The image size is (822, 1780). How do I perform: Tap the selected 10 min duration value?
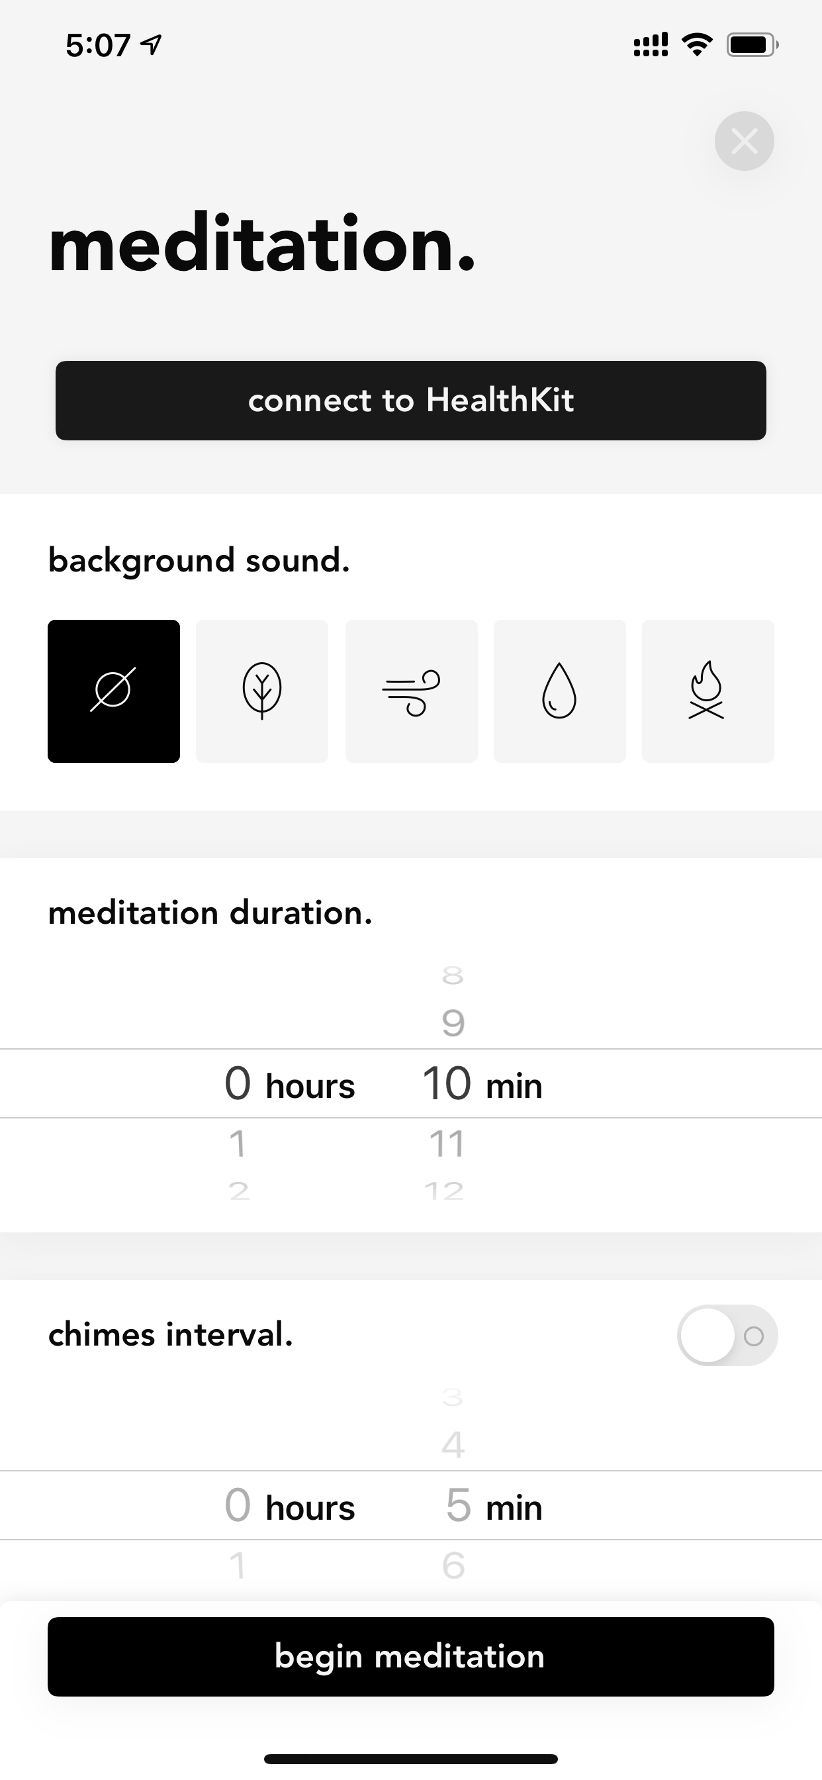coord(482,1083)
